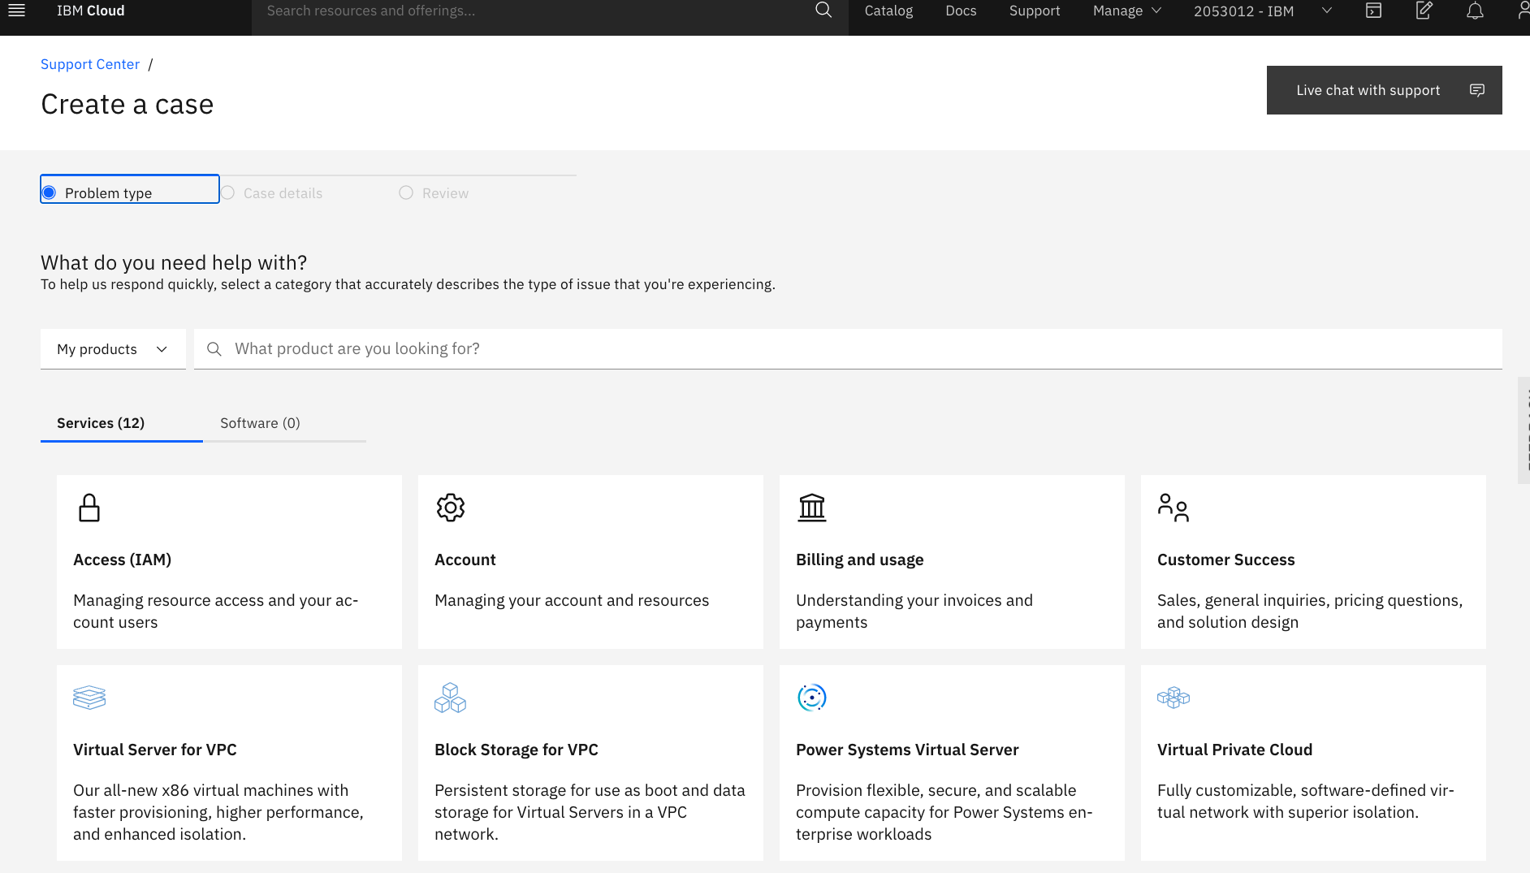This screenshot has height=873, width=1530.
Task: Start Live chat with support
Action: point(1384,90)
